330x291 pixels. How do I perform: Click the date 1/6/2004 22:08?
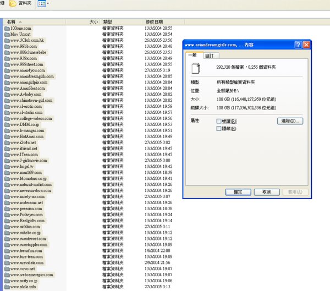tap(157, 251)
